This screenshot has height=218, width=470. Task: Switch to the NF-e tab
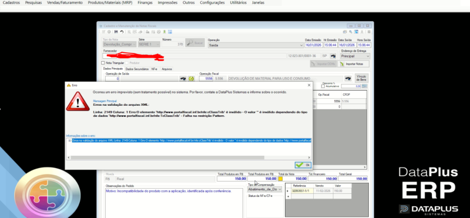[x=155, y=69]
